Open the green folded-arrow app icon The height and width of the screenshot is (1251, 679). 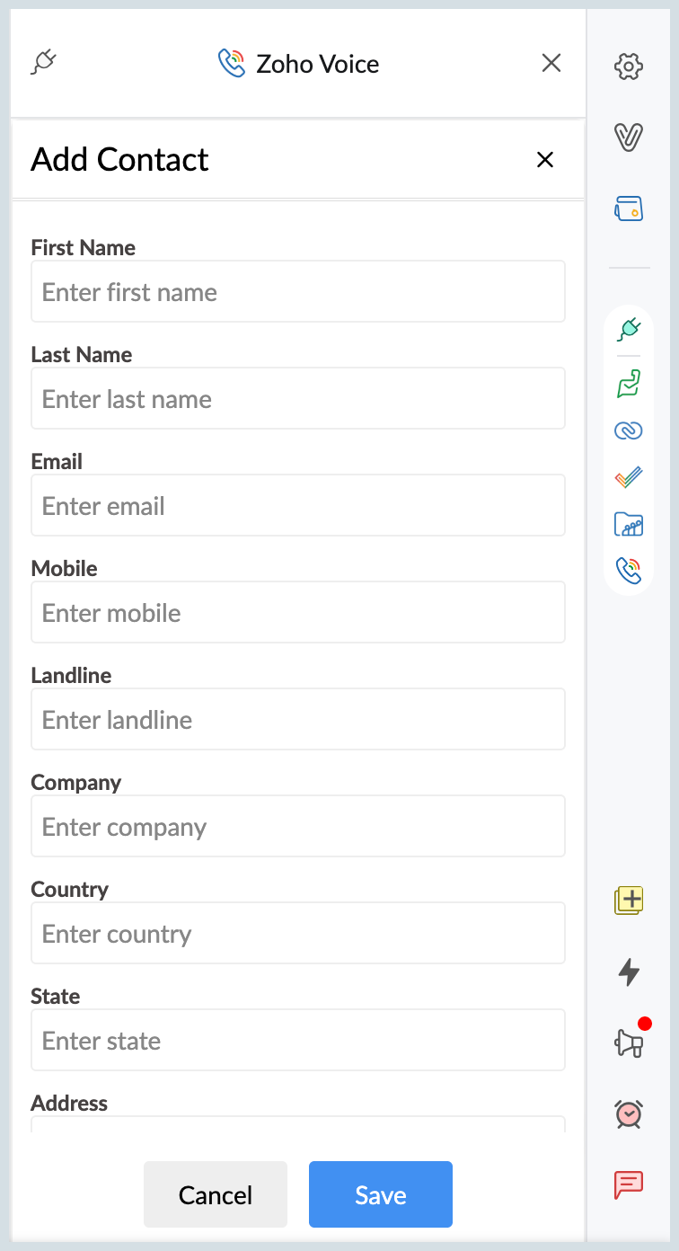tap(629, 383)
